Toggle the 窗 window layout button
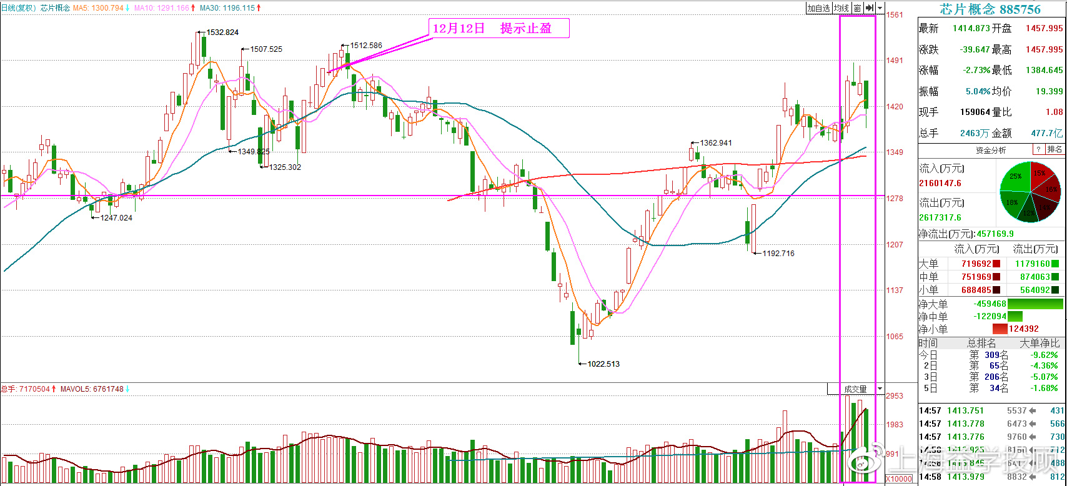Viewport: 1067px width, 486px height. [857, 8]
